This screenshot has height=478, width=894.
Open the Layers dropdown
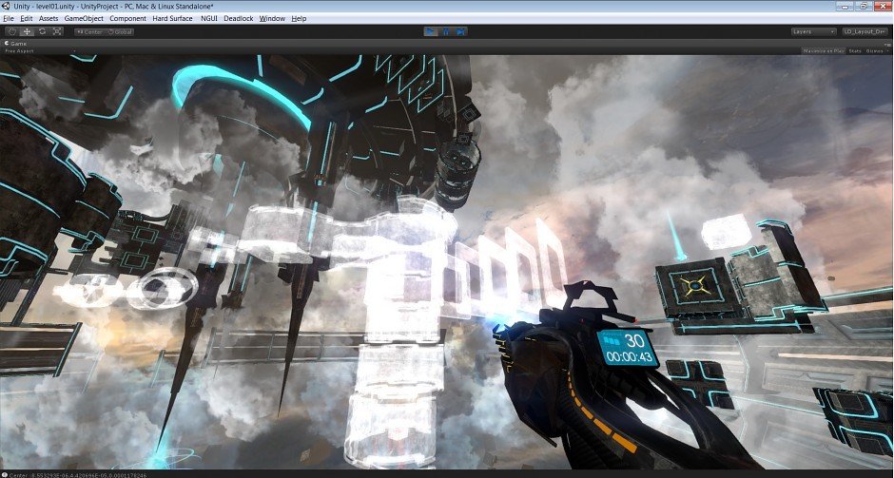click(813, 31)
